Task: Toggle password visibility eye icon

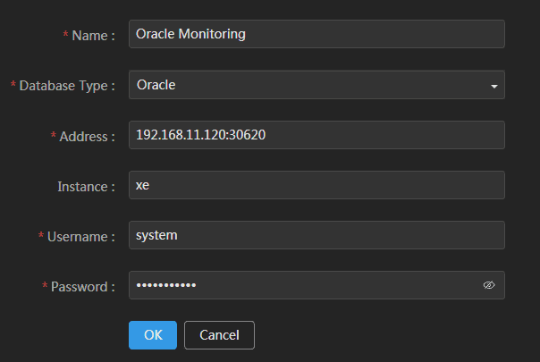Action: [x=488, y=285]
